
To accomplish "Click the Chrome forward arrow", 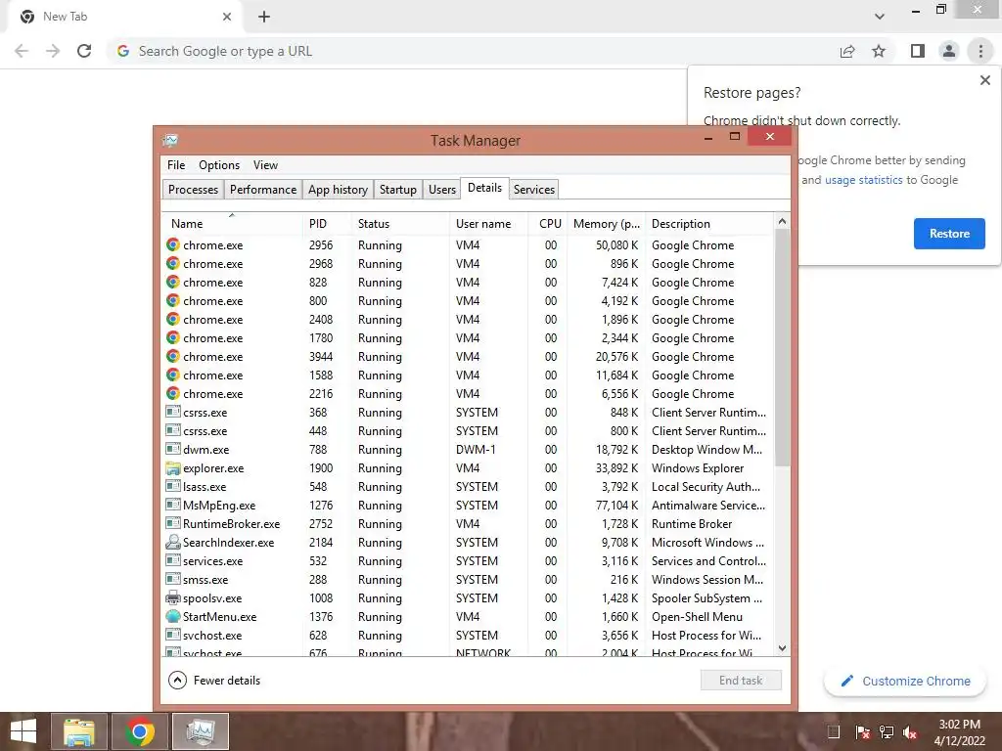I will pos(53,51).
